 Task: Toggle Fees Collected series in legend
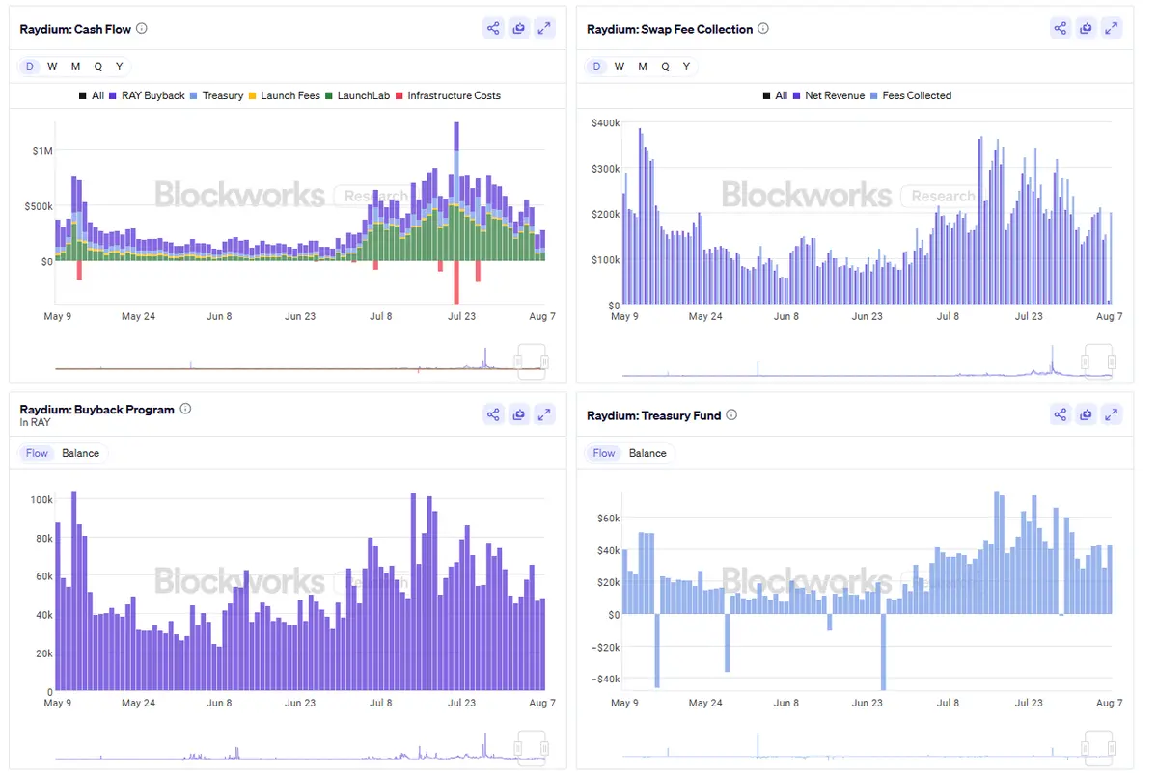coord(911,95)
